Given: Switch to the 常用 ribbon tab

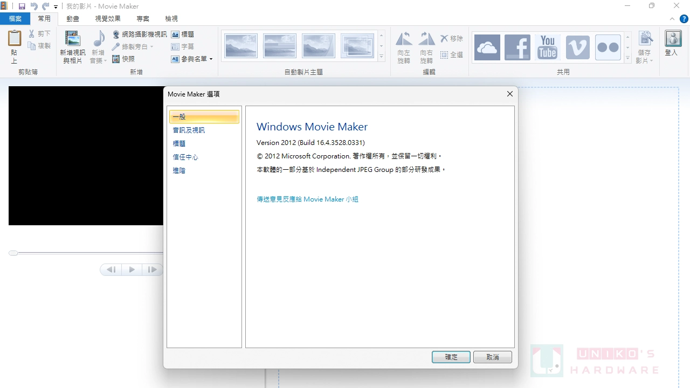Looking at the screenshot, I should click(x=44, y=19).
